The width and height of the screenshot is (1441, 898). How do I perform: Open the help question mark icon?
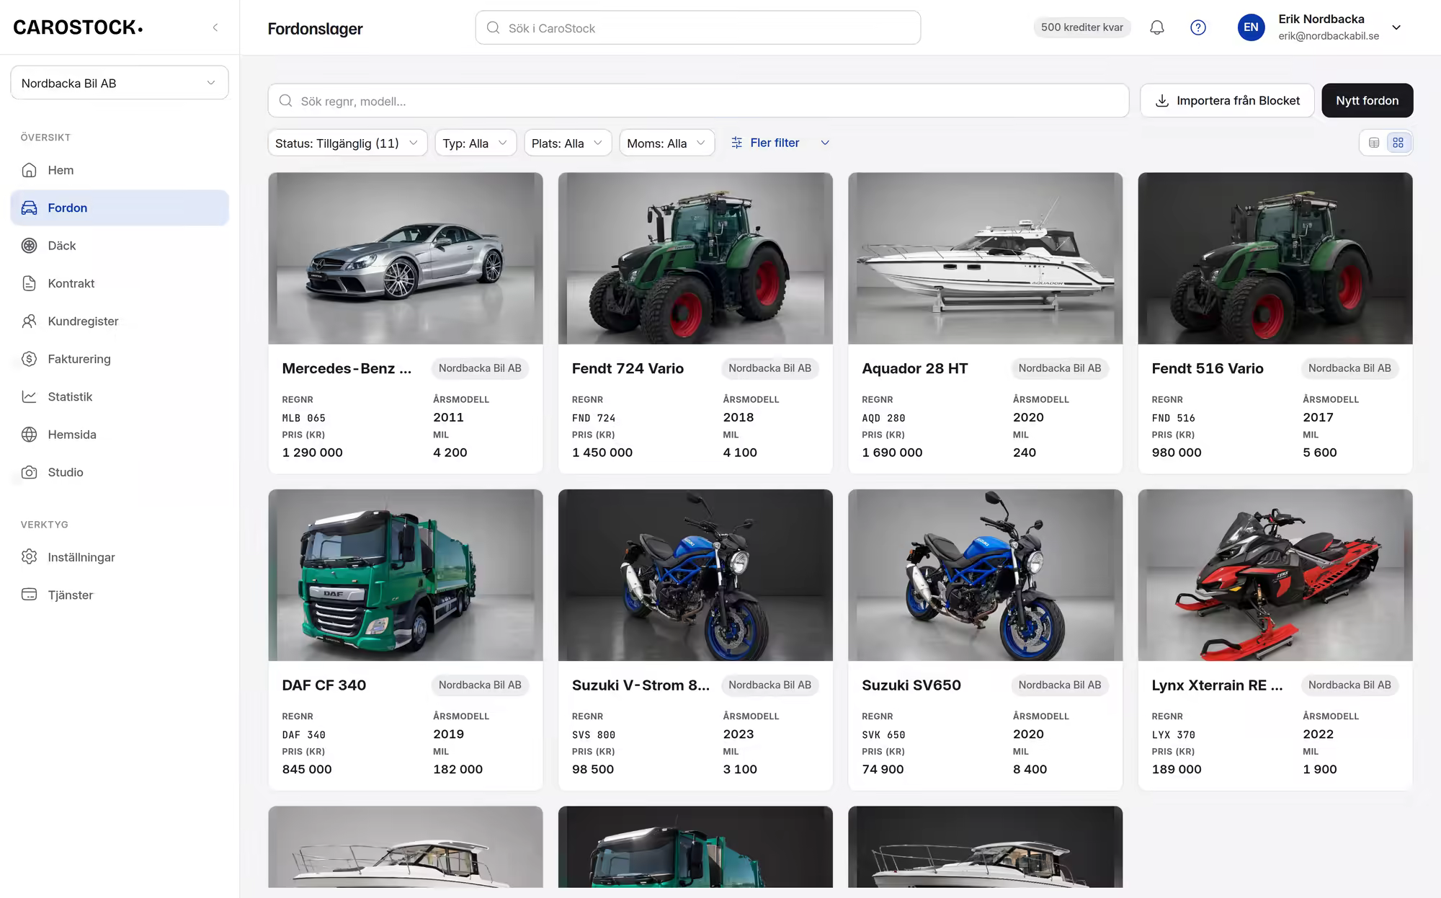[1198, 27]
